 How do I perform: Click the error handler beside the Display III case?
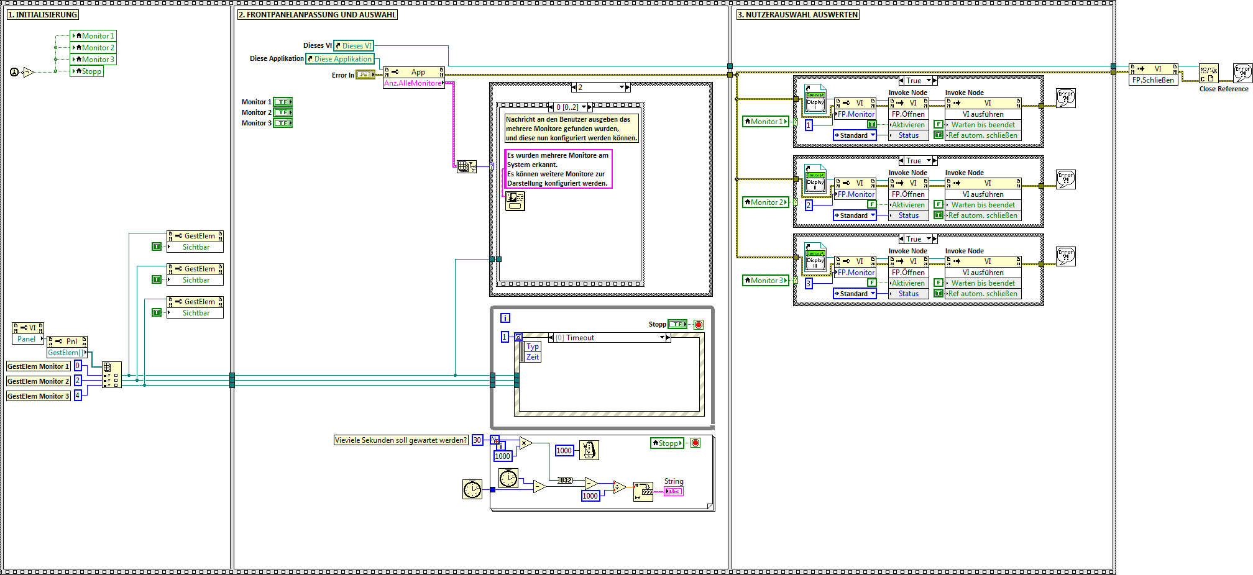pyautogui.click(x=1066, y=256)
